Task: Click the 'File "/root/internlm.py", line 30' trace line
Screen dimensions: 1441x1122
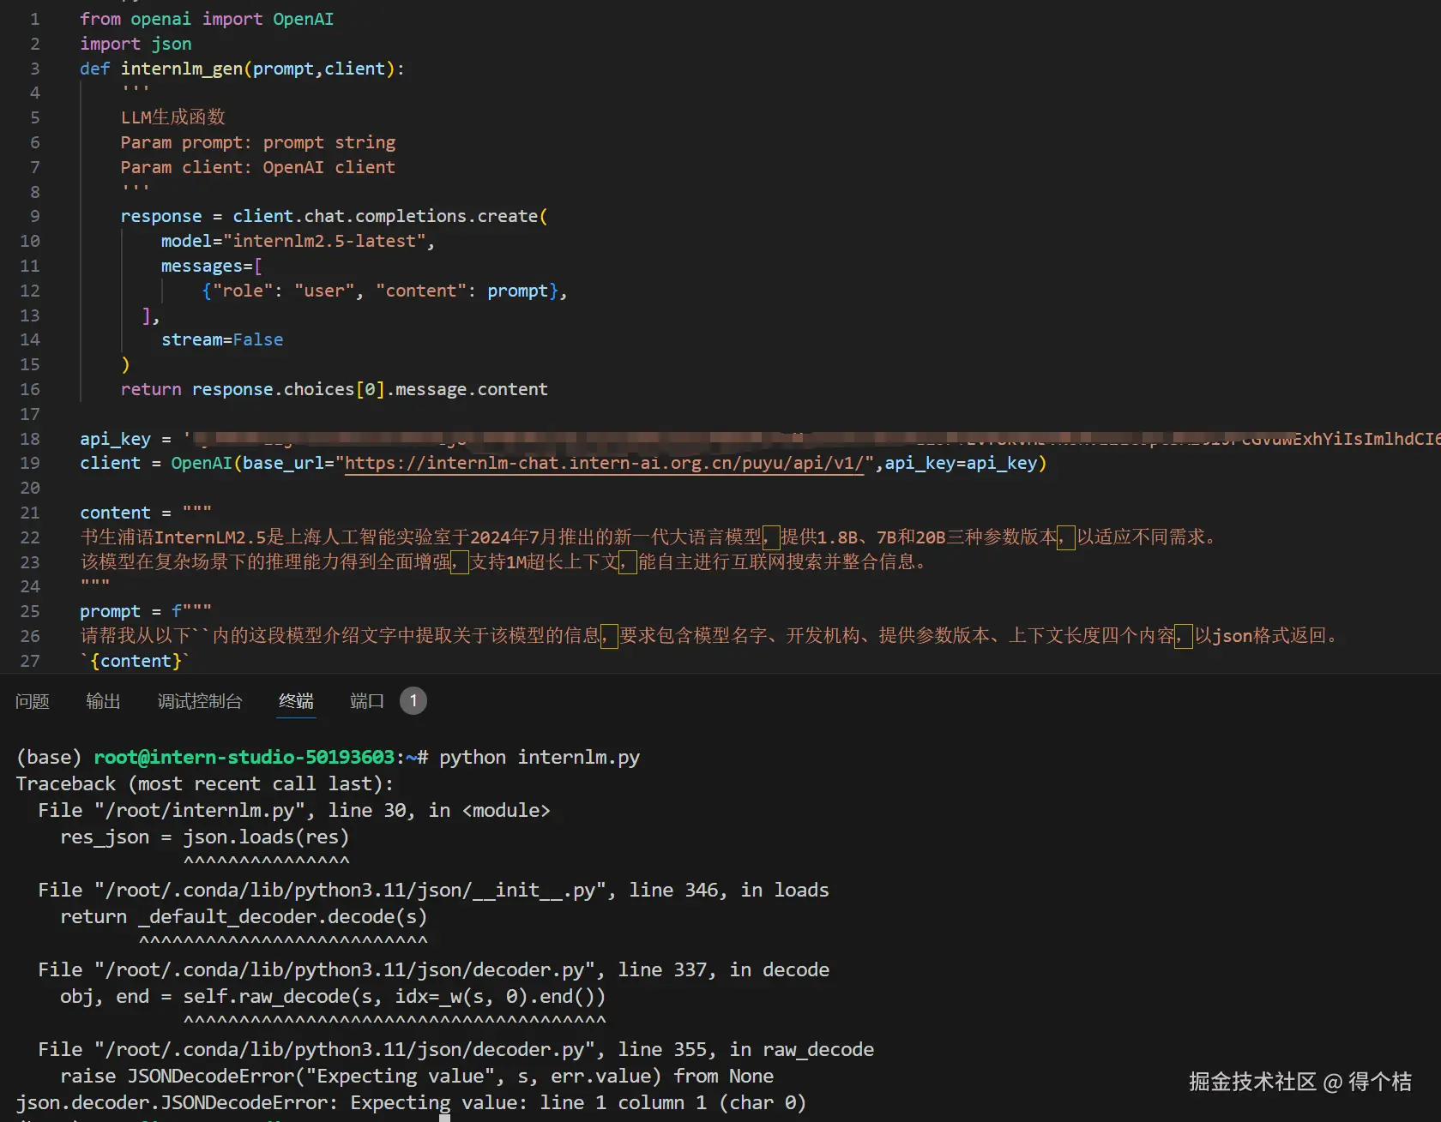Action: 294,811
